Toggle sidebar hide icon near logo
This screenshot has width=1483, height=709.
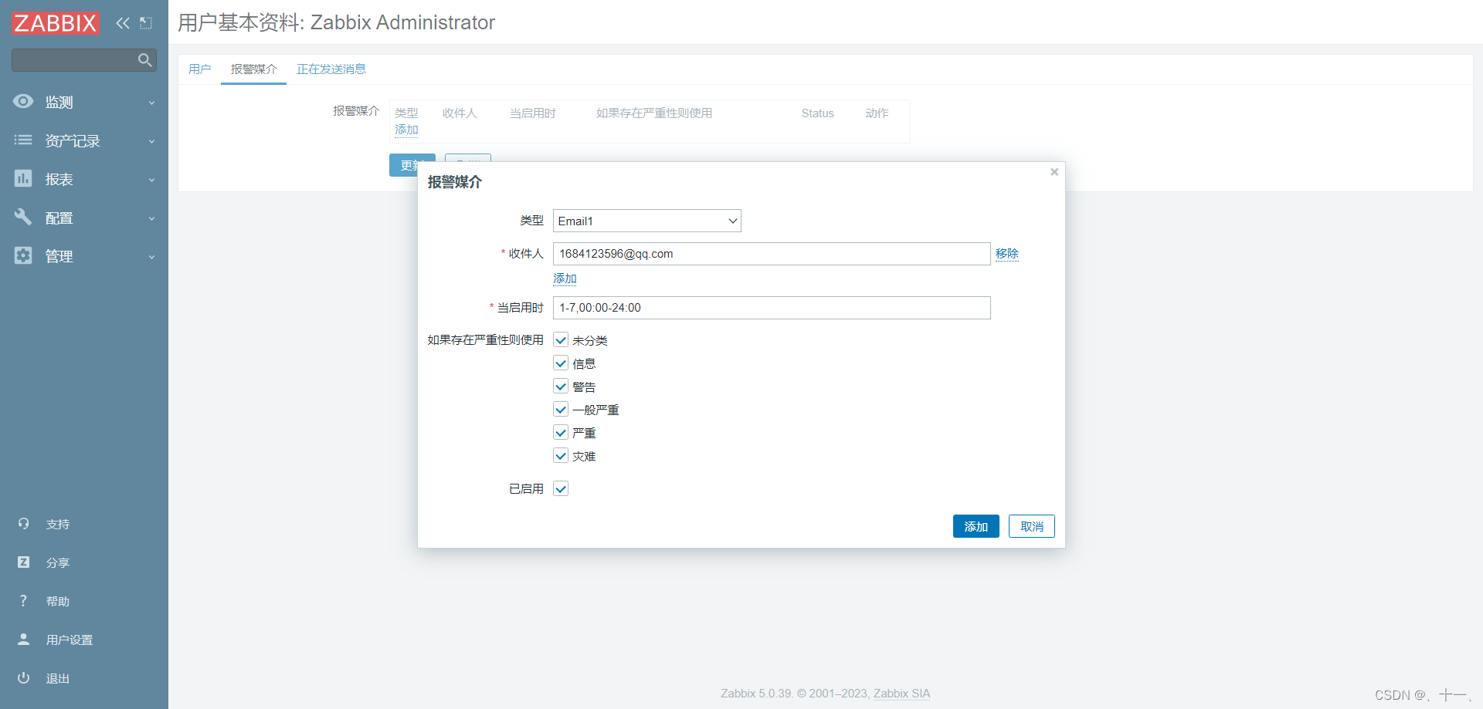coord(146,23)
